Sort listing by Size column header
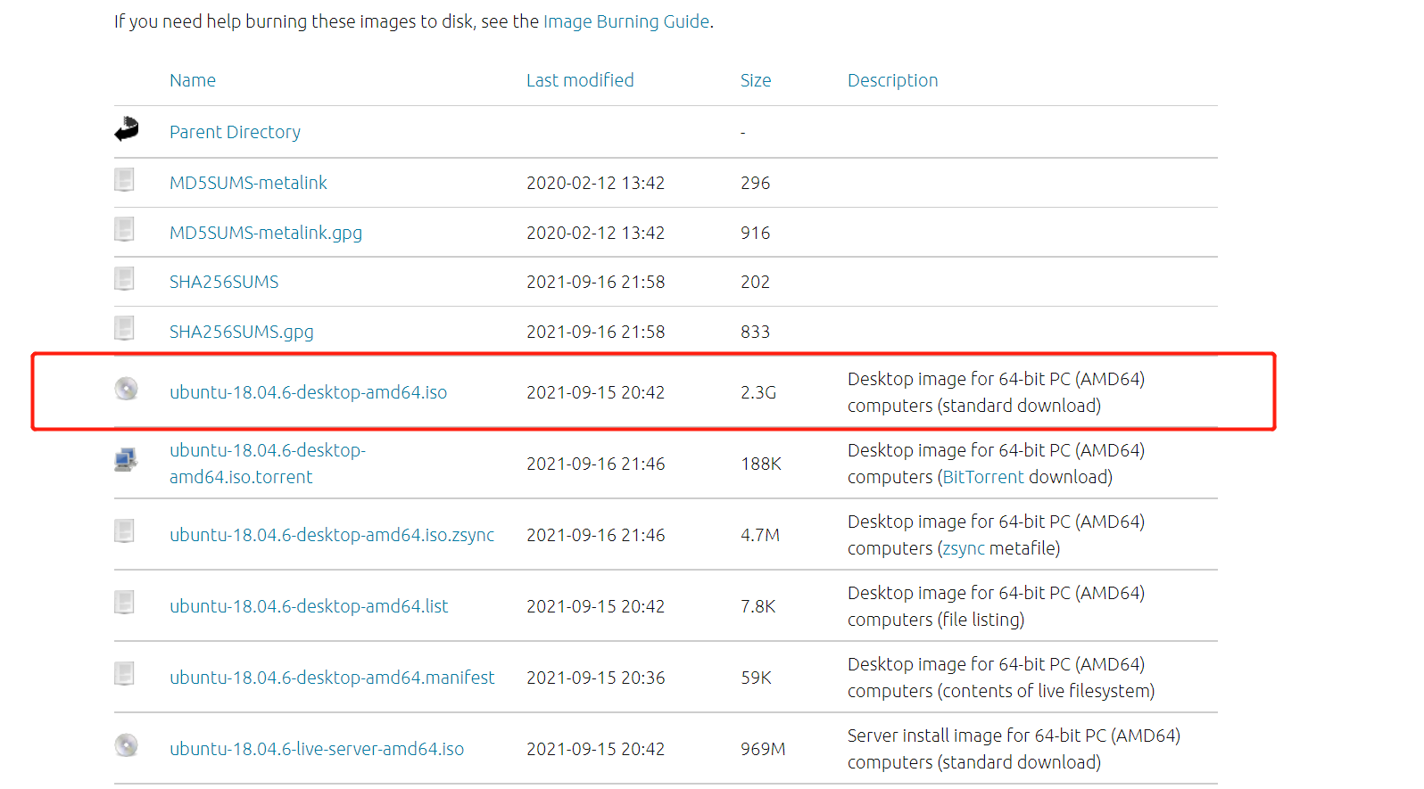Viewport: 1424px width, 789px height. click(x=755, y=80)
